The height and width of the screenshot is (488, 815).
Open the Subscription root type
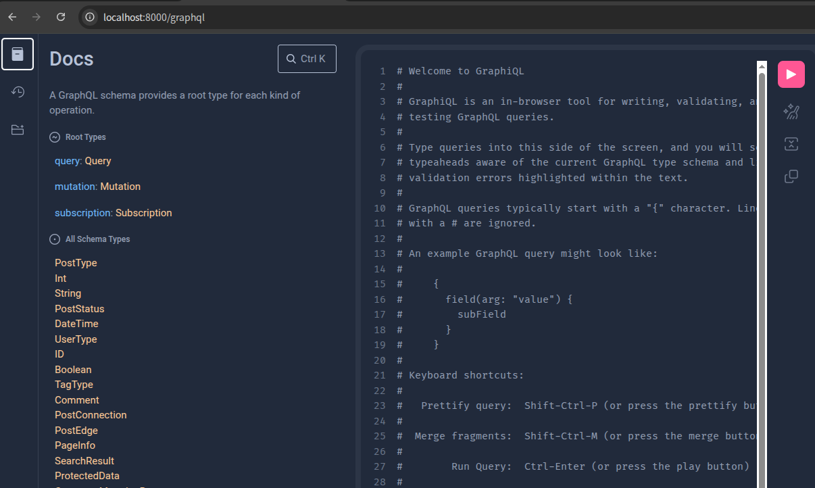click(143, 213)
